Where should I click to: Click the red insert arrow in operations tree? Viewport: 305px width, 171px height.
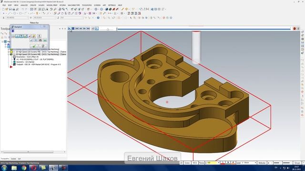(x=11, y=66)
